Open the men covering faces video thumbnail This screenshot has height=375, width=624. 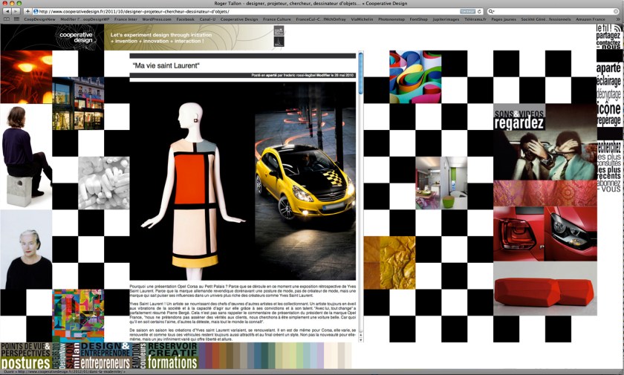(545, 155)
